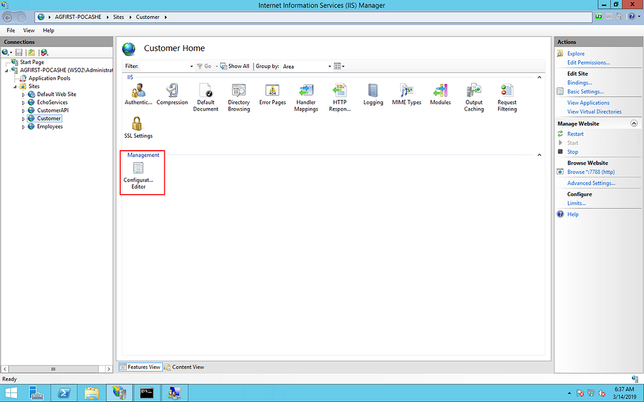Select the EchoServices site in tree
Viewport: 644px width, 402px height.
point(52,102)
